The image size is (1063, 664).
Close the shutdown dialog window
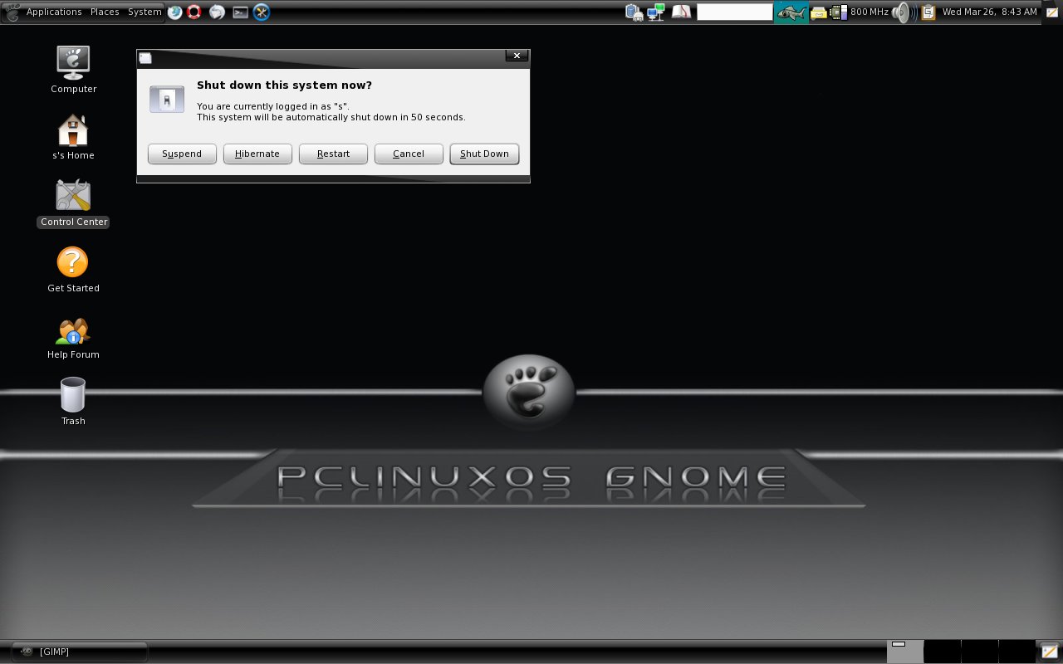click(517, 56)
